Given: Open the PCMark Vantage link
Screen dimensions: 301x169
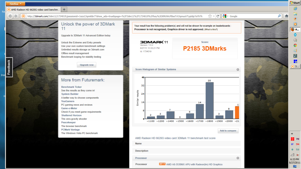Looking at the screenshot, I should point(70,130).
